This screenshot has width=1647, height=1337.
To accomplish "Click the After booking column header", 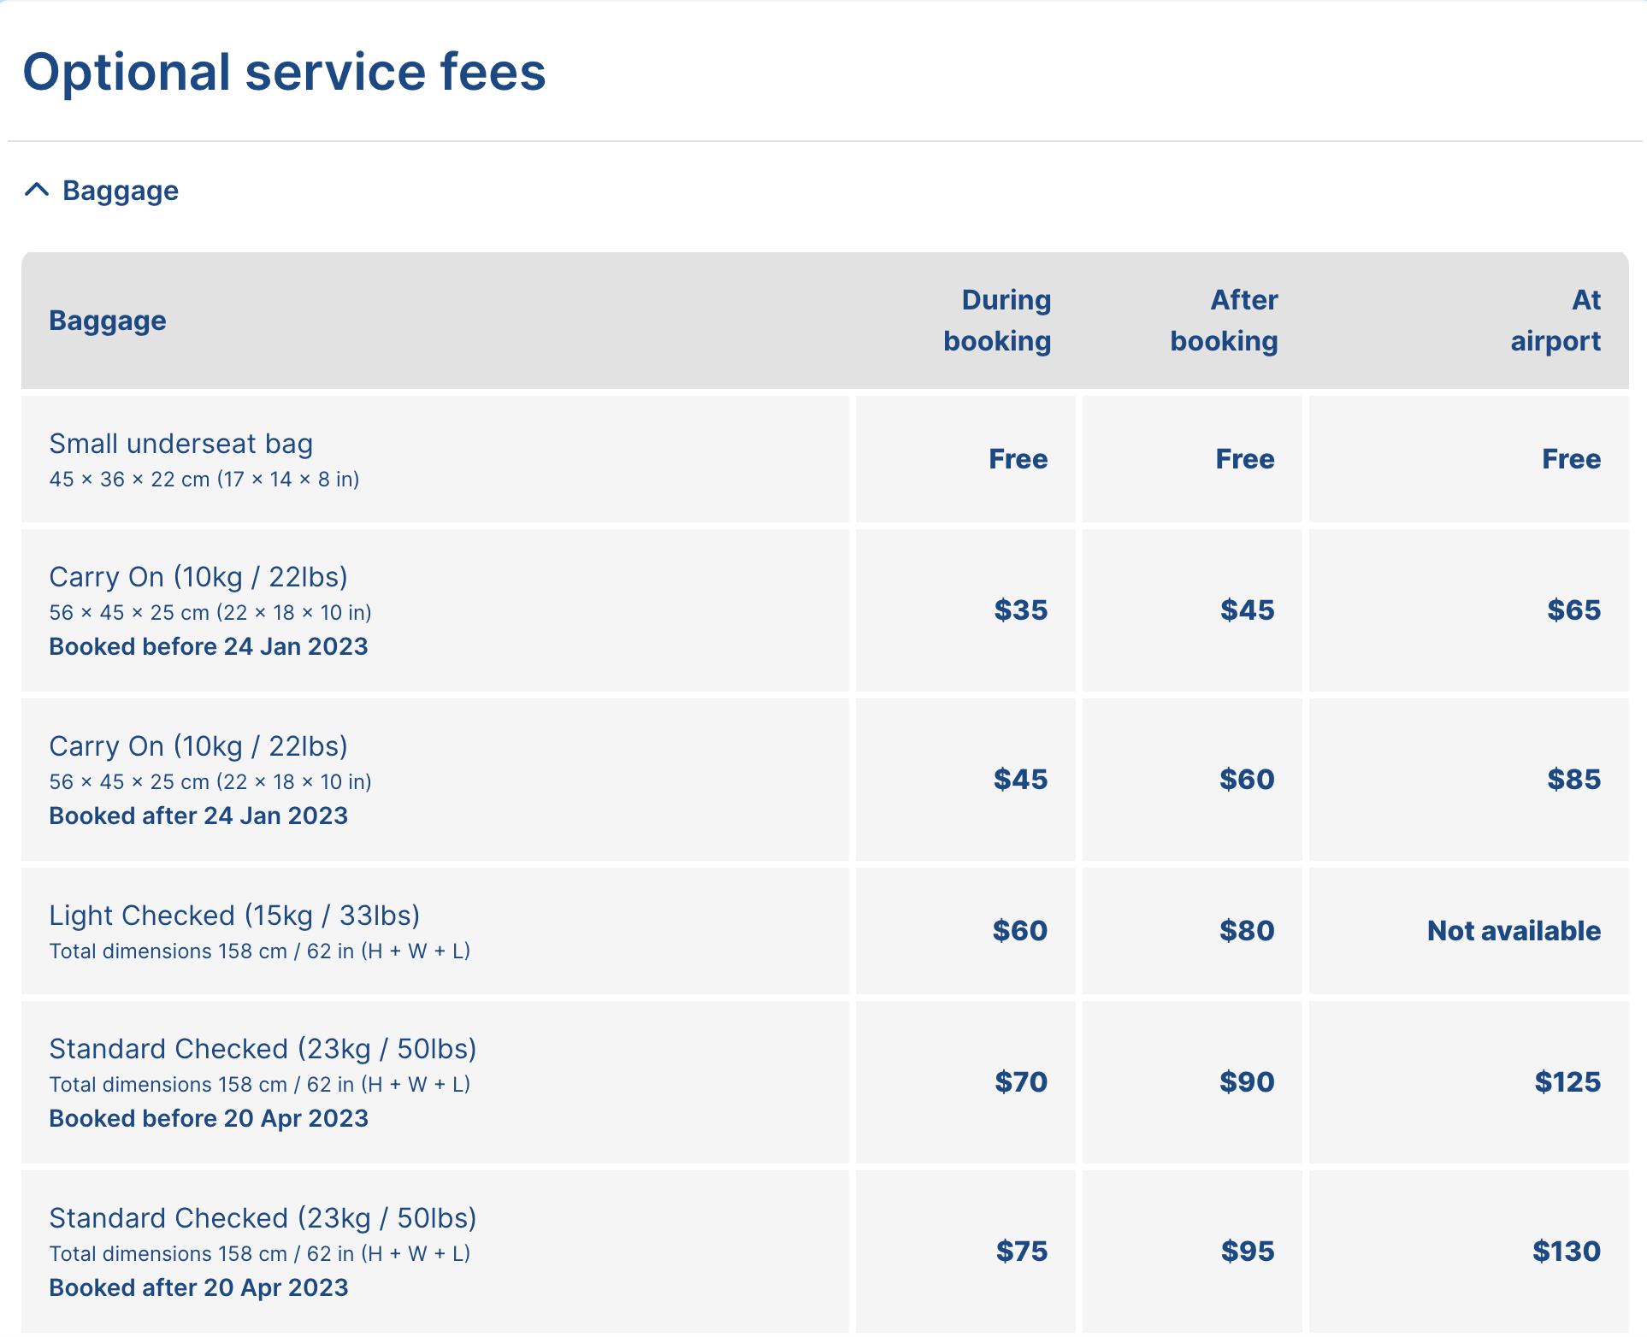I will tap(1224, 321).
